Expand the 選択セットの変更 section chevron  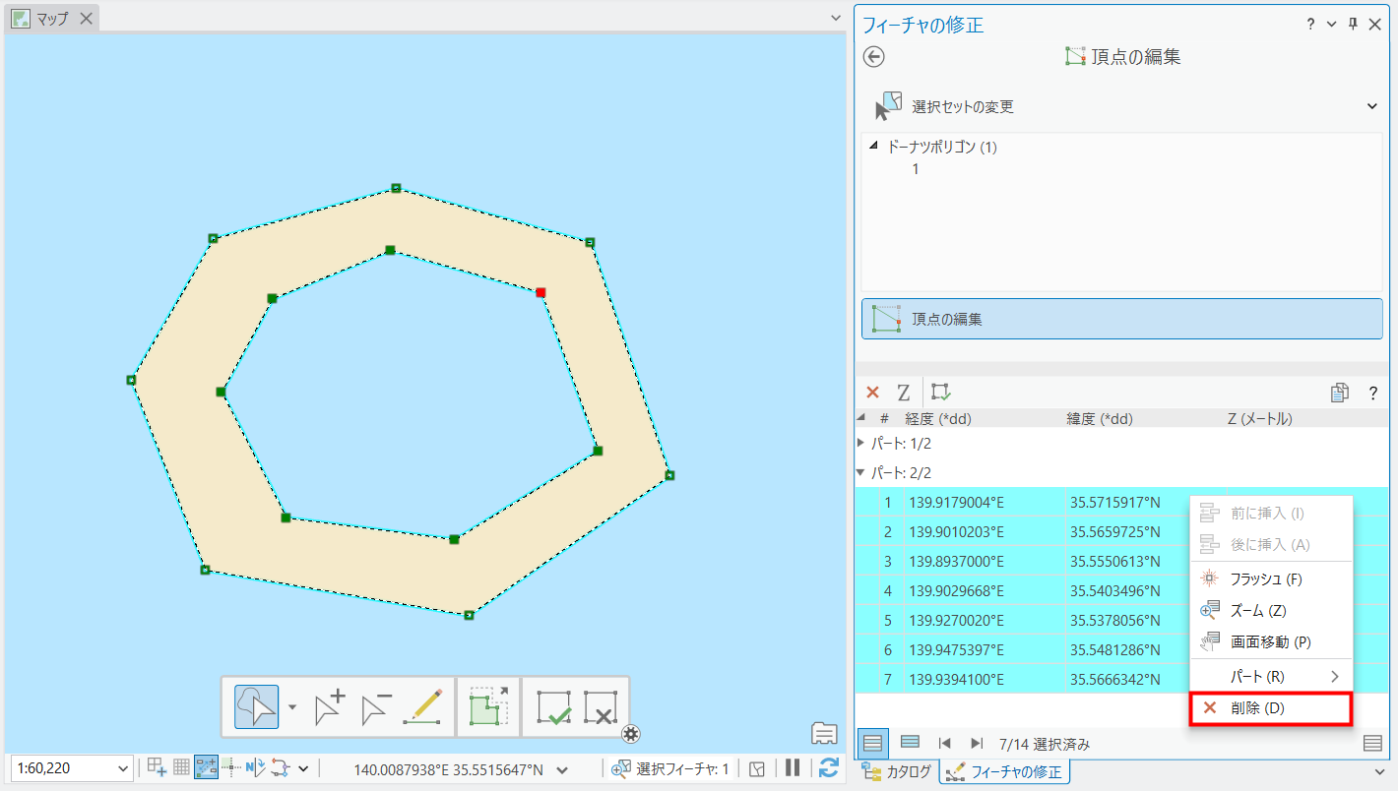click(x=1372, y=106)
